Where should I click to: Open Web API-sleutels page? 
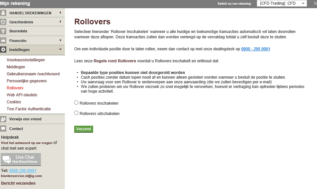[x=22, y=95]
